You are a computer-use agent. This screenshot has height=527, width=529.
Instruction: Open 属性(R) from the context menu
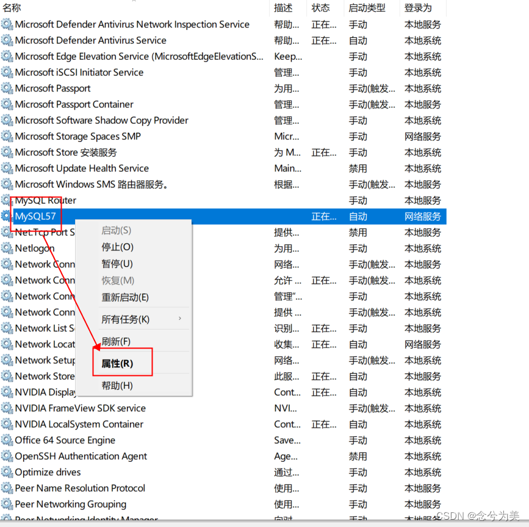[117, 364]
